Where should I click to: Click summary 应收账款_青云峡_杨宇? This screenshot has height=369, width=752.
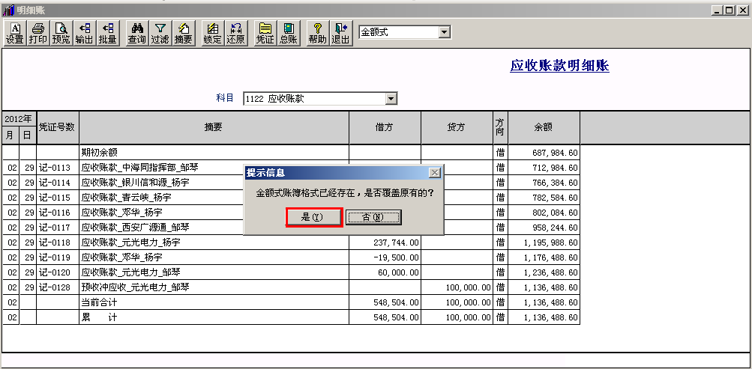pyautogui.click(x=126, y=197)
